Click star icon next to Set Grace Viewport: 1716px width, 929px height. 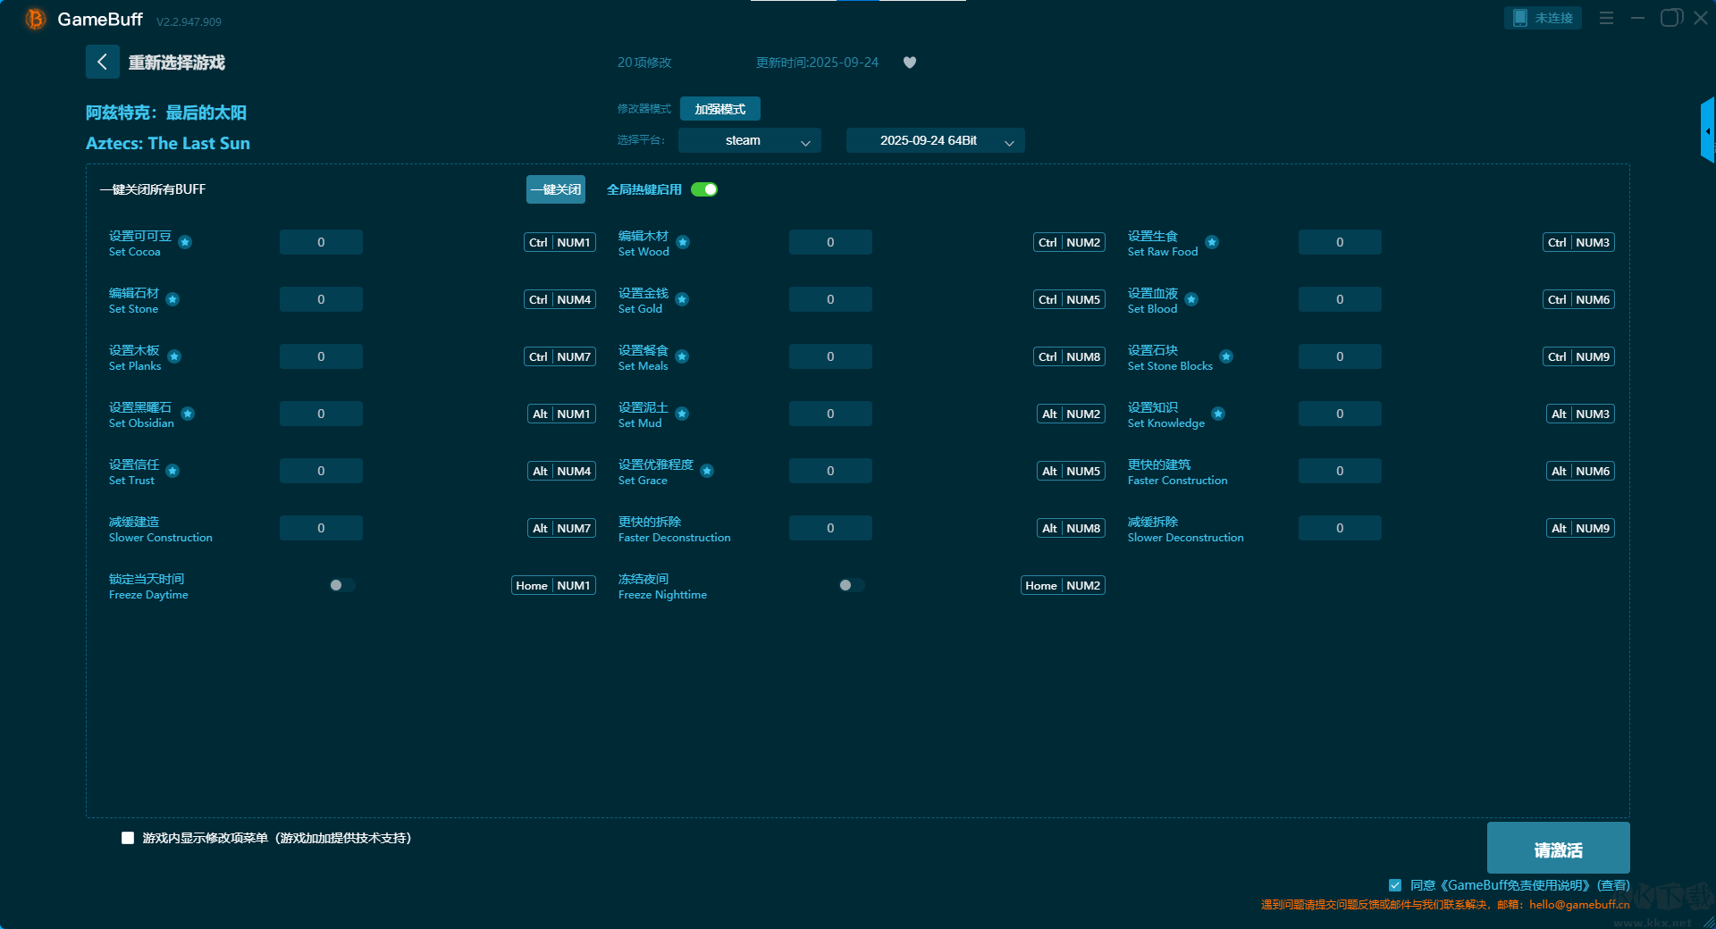[x=707, y=471]
